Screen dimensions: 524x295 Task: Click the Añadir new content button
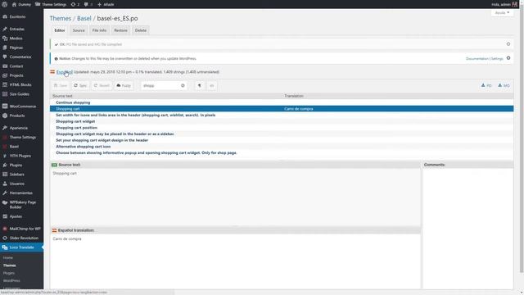[x=106, y=4]
